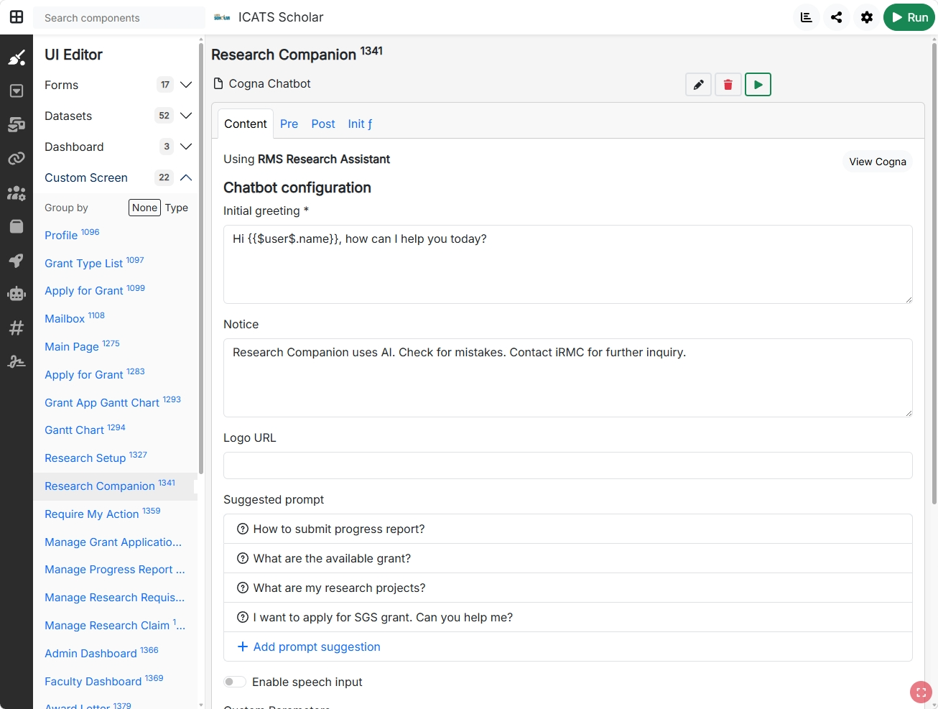Viewport: 938px width, 709px height.
Task: Click the pencil edit icon button
Action: [698, 85]
